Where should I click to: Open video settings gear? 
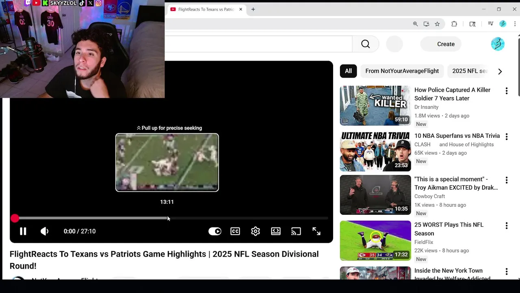coord(256,231)
